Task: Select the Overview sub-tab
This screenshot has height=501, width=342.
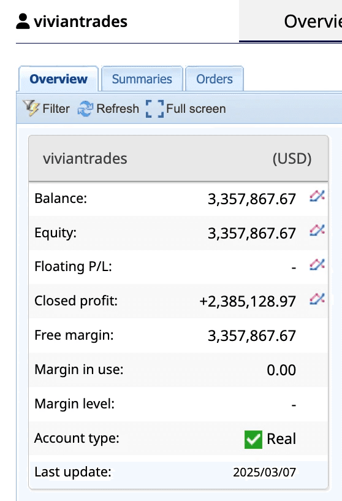Action: click(x=58, y=79)
